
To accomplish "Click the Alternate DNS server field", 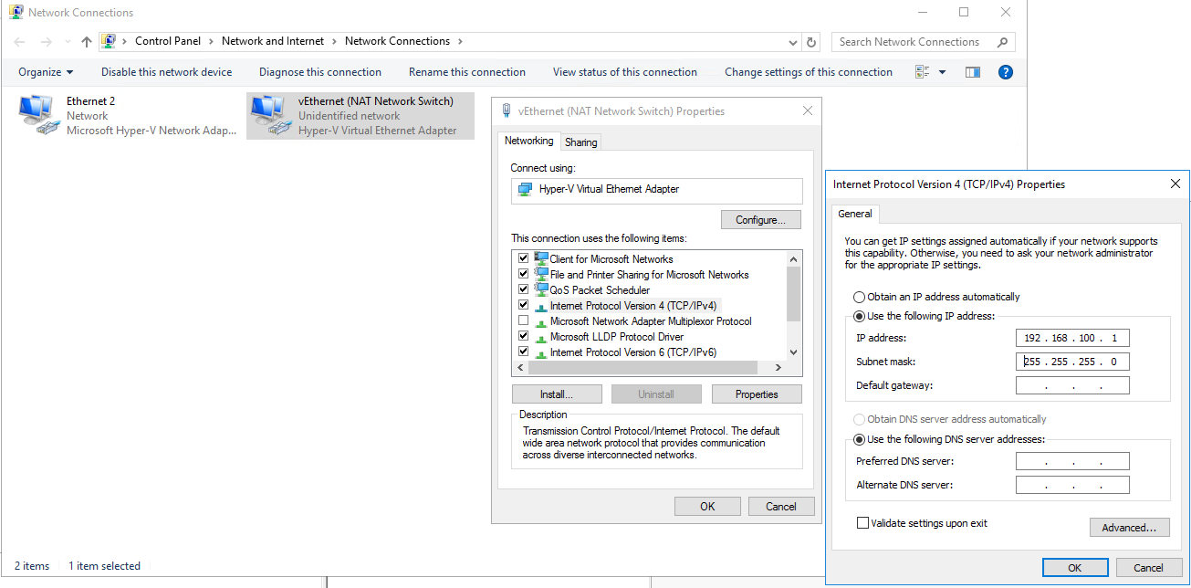I will pyautogui.click(x=1072, y=485).
